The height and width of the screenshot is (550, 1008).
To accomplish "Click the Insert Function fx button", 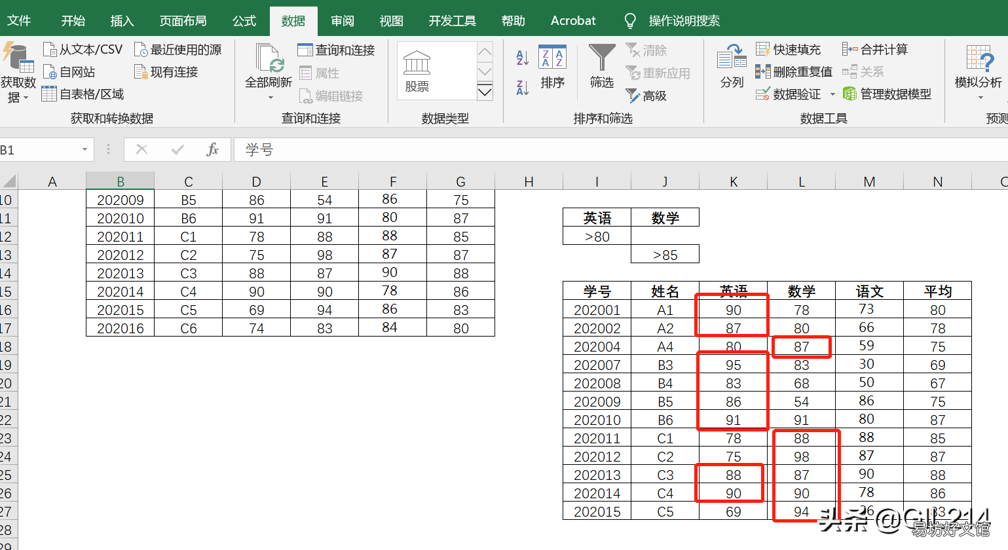I will coord(212,150).
